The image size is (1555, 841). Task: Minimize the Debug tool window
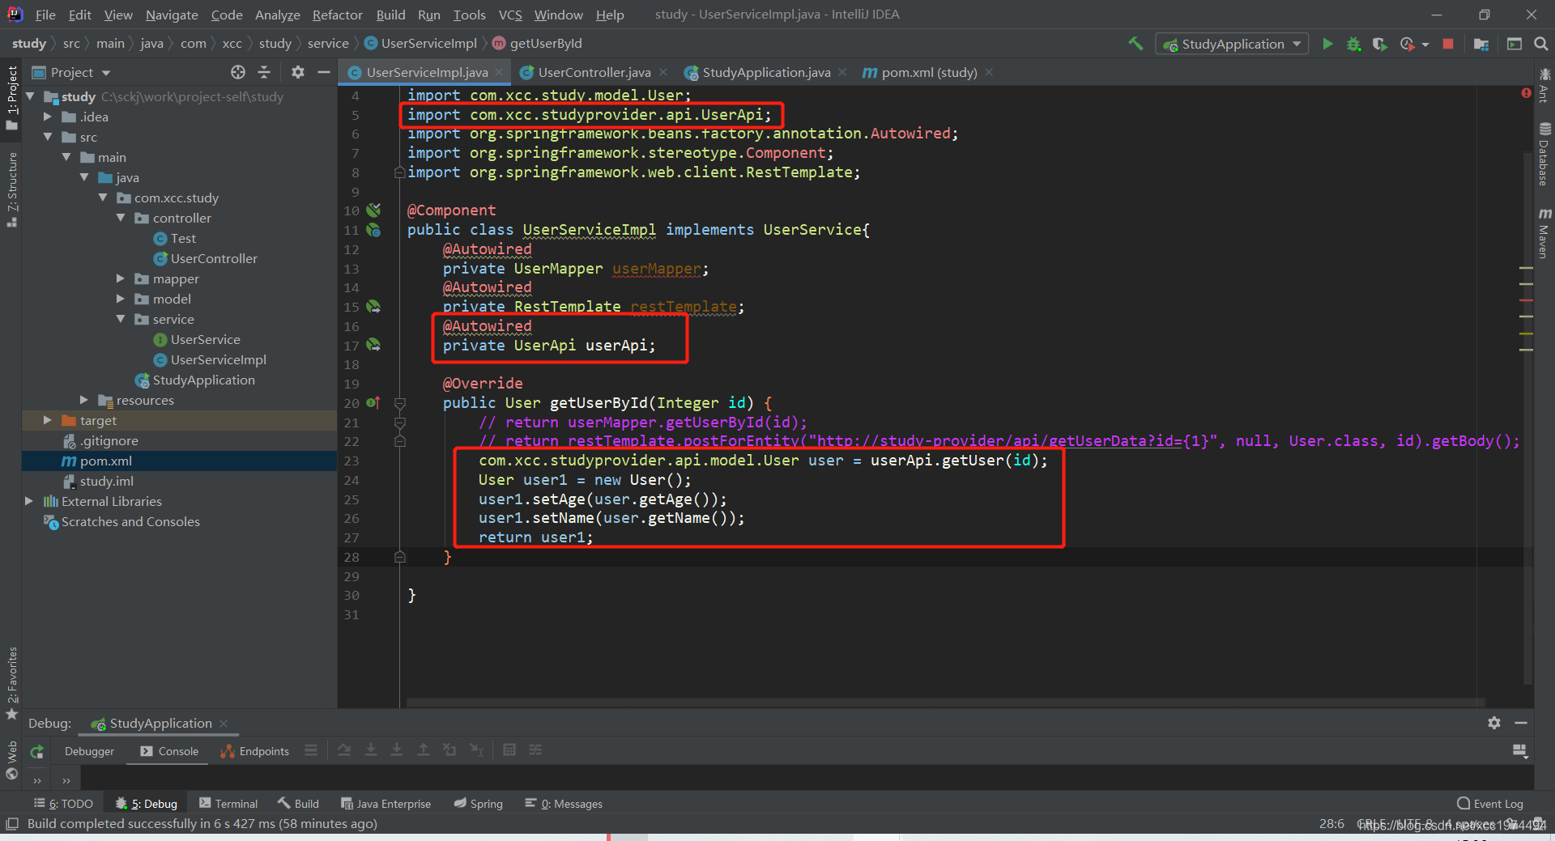coord(1521,723)
